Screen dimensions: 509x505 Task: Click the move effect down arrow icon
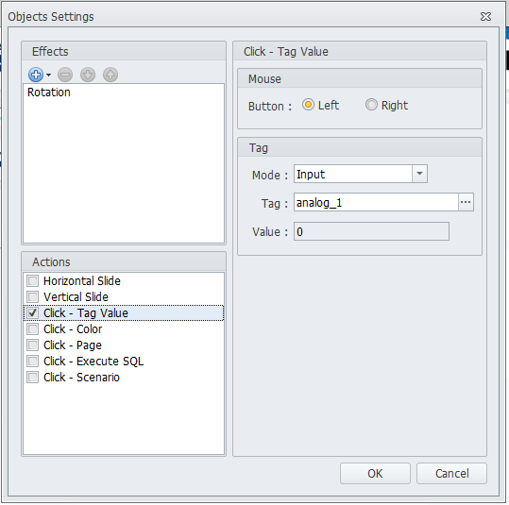click(88, 75)
